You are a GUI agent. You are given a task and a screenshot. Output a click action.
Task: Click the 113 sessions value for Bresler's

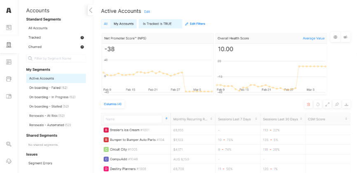[265, 130]
